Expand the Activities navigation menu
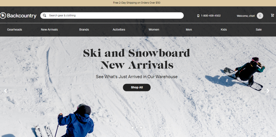The width and height of the screenshot is (276, 137). [x=119, y=30]
